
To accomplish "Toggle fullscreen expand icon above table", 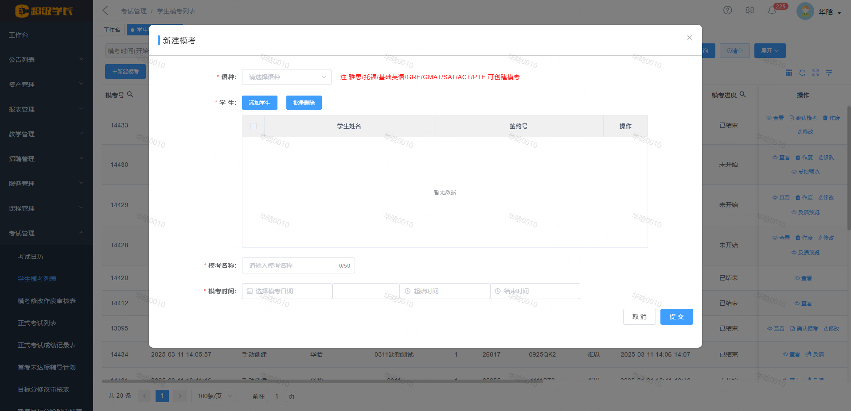I will pos(816,73).
